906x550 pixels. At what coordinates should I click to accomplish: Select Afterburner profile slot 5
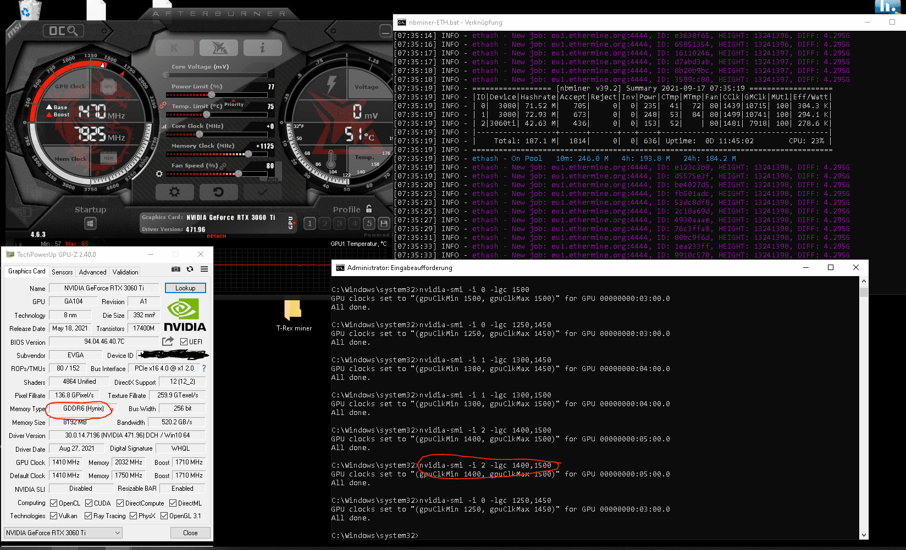[369, 223]
